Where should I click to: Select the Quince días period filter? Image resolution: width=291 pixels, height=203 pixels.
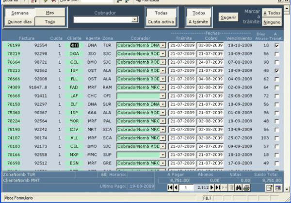click(20, 22)
